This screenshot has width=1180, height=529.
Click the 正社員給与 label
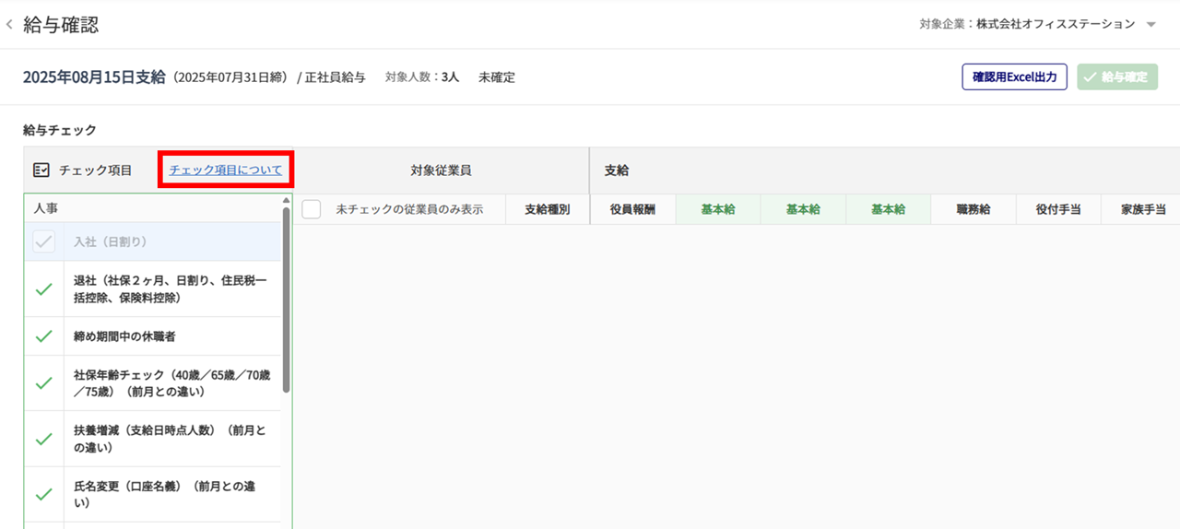pos(336,77)
